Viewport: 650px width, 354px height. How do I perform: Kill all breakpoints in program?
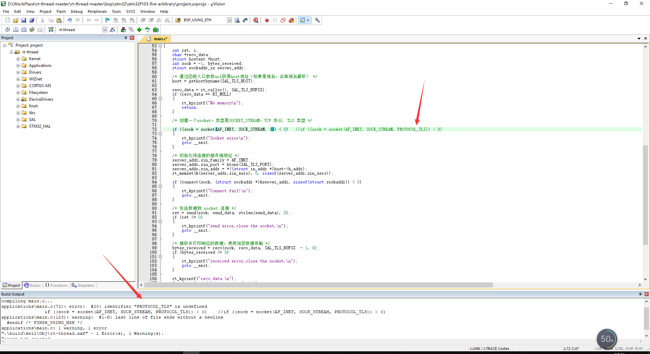[x=291, y=20]
